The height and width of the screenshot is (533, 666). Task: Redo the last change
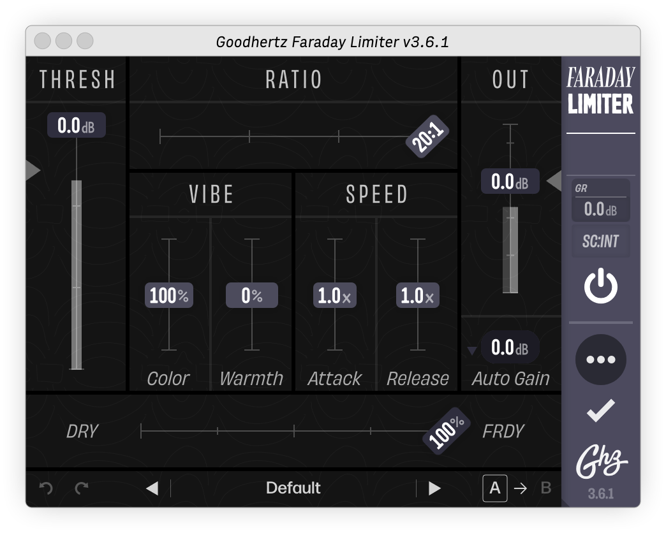(82, 488)
